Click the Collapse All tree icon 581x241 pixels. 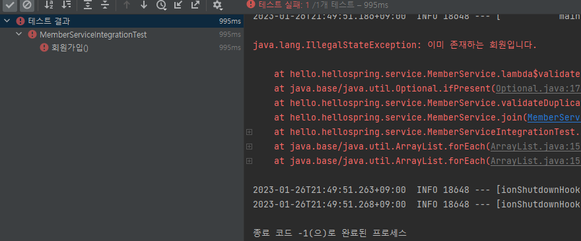(105, 5)
